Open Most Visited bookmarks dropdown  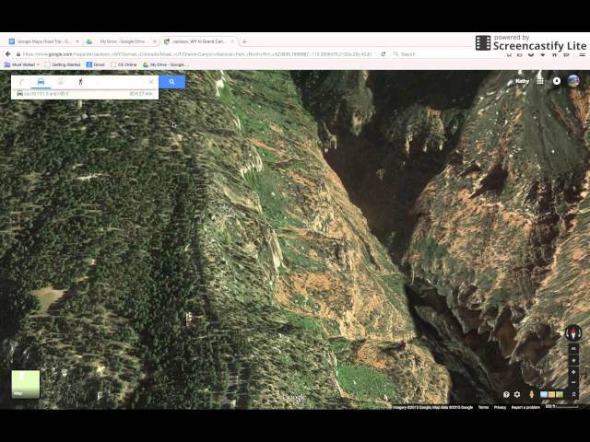21,64
